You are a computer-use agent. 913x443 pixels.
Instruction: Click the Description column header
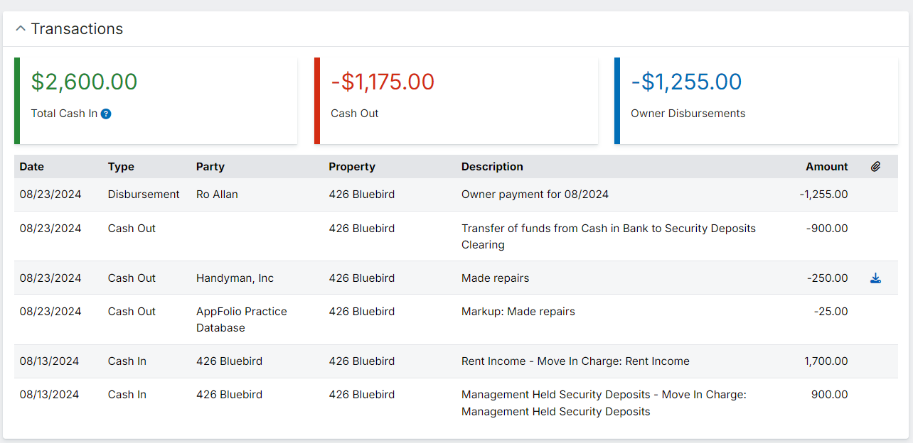[492, 167]
